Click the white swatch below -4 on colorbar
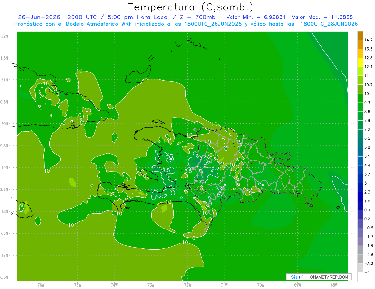375x289 pixels. pyautogui.click(x=360, y=277)
